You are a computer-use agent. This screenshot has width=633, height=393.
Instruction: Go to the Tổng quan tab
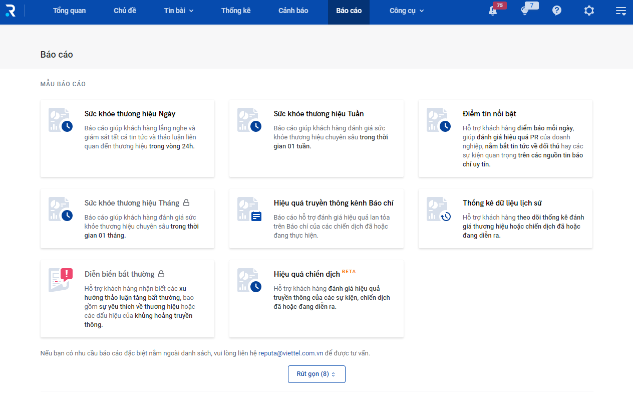[x=69, y=11]
